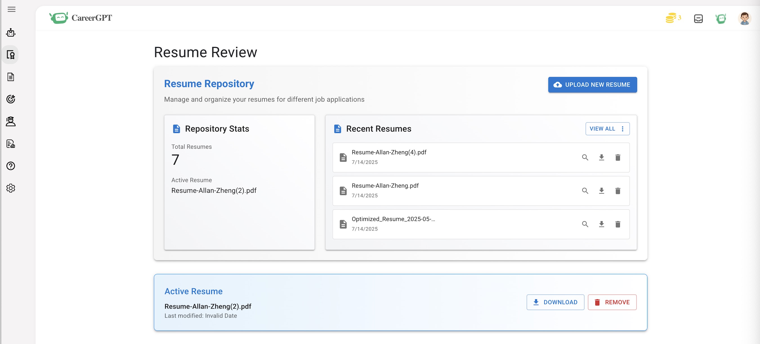Delete Resume-Allan-Zheng.pdf using the trash icon
The height and width of the screenshot is (344, 760).
coord(618,191)
